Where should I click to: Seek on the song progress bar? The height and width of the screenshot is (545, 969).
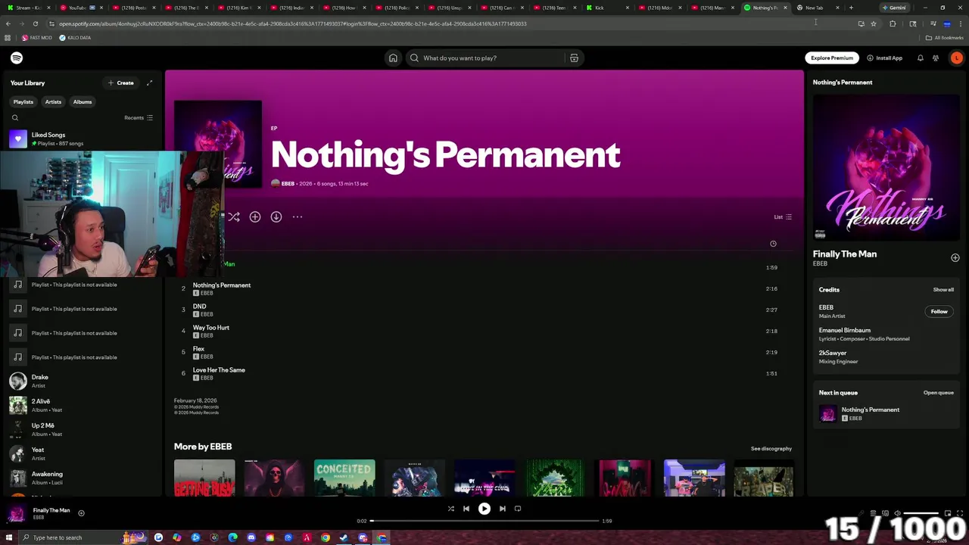[484, 521]
